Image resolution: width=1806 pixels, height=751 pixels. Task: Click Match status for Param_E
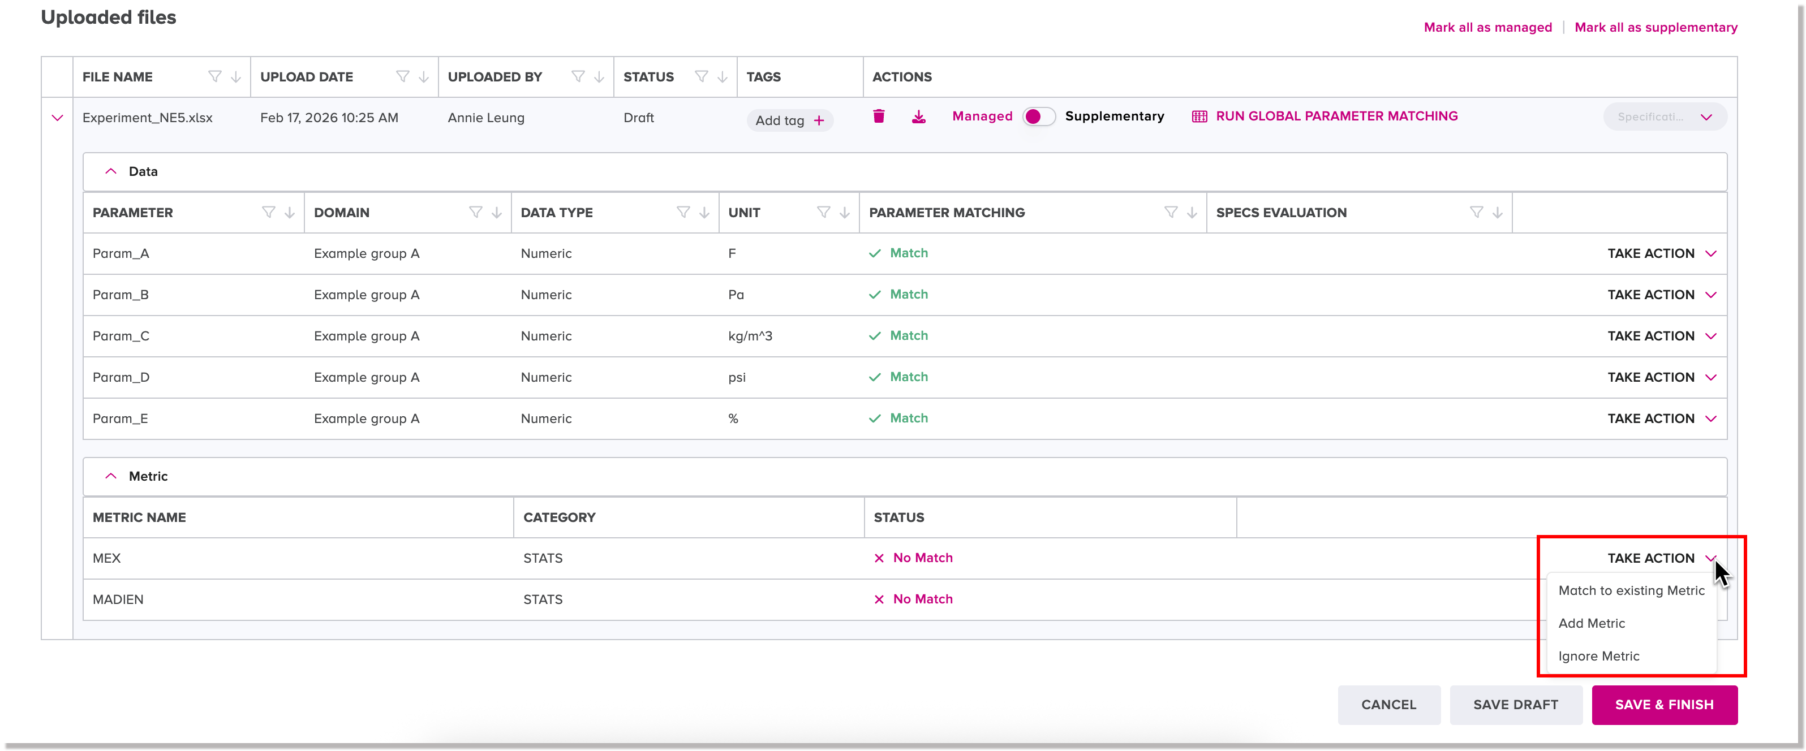(898, 418)
